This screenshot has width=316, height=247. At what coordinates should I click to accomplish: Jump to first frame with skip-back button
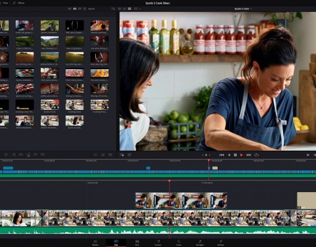coord(222,155)
